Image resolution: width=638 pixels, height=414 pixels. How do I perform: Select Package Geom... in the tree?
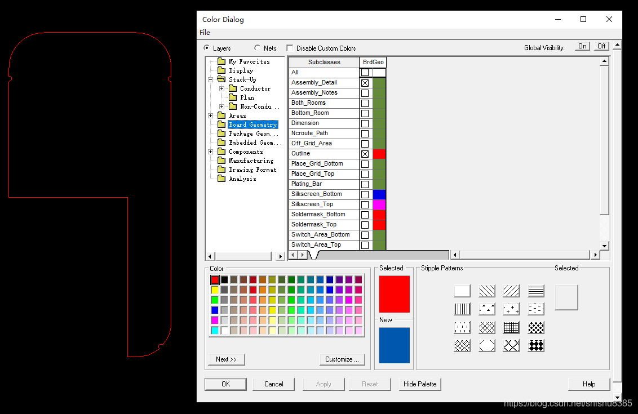(x=254, y=133)
